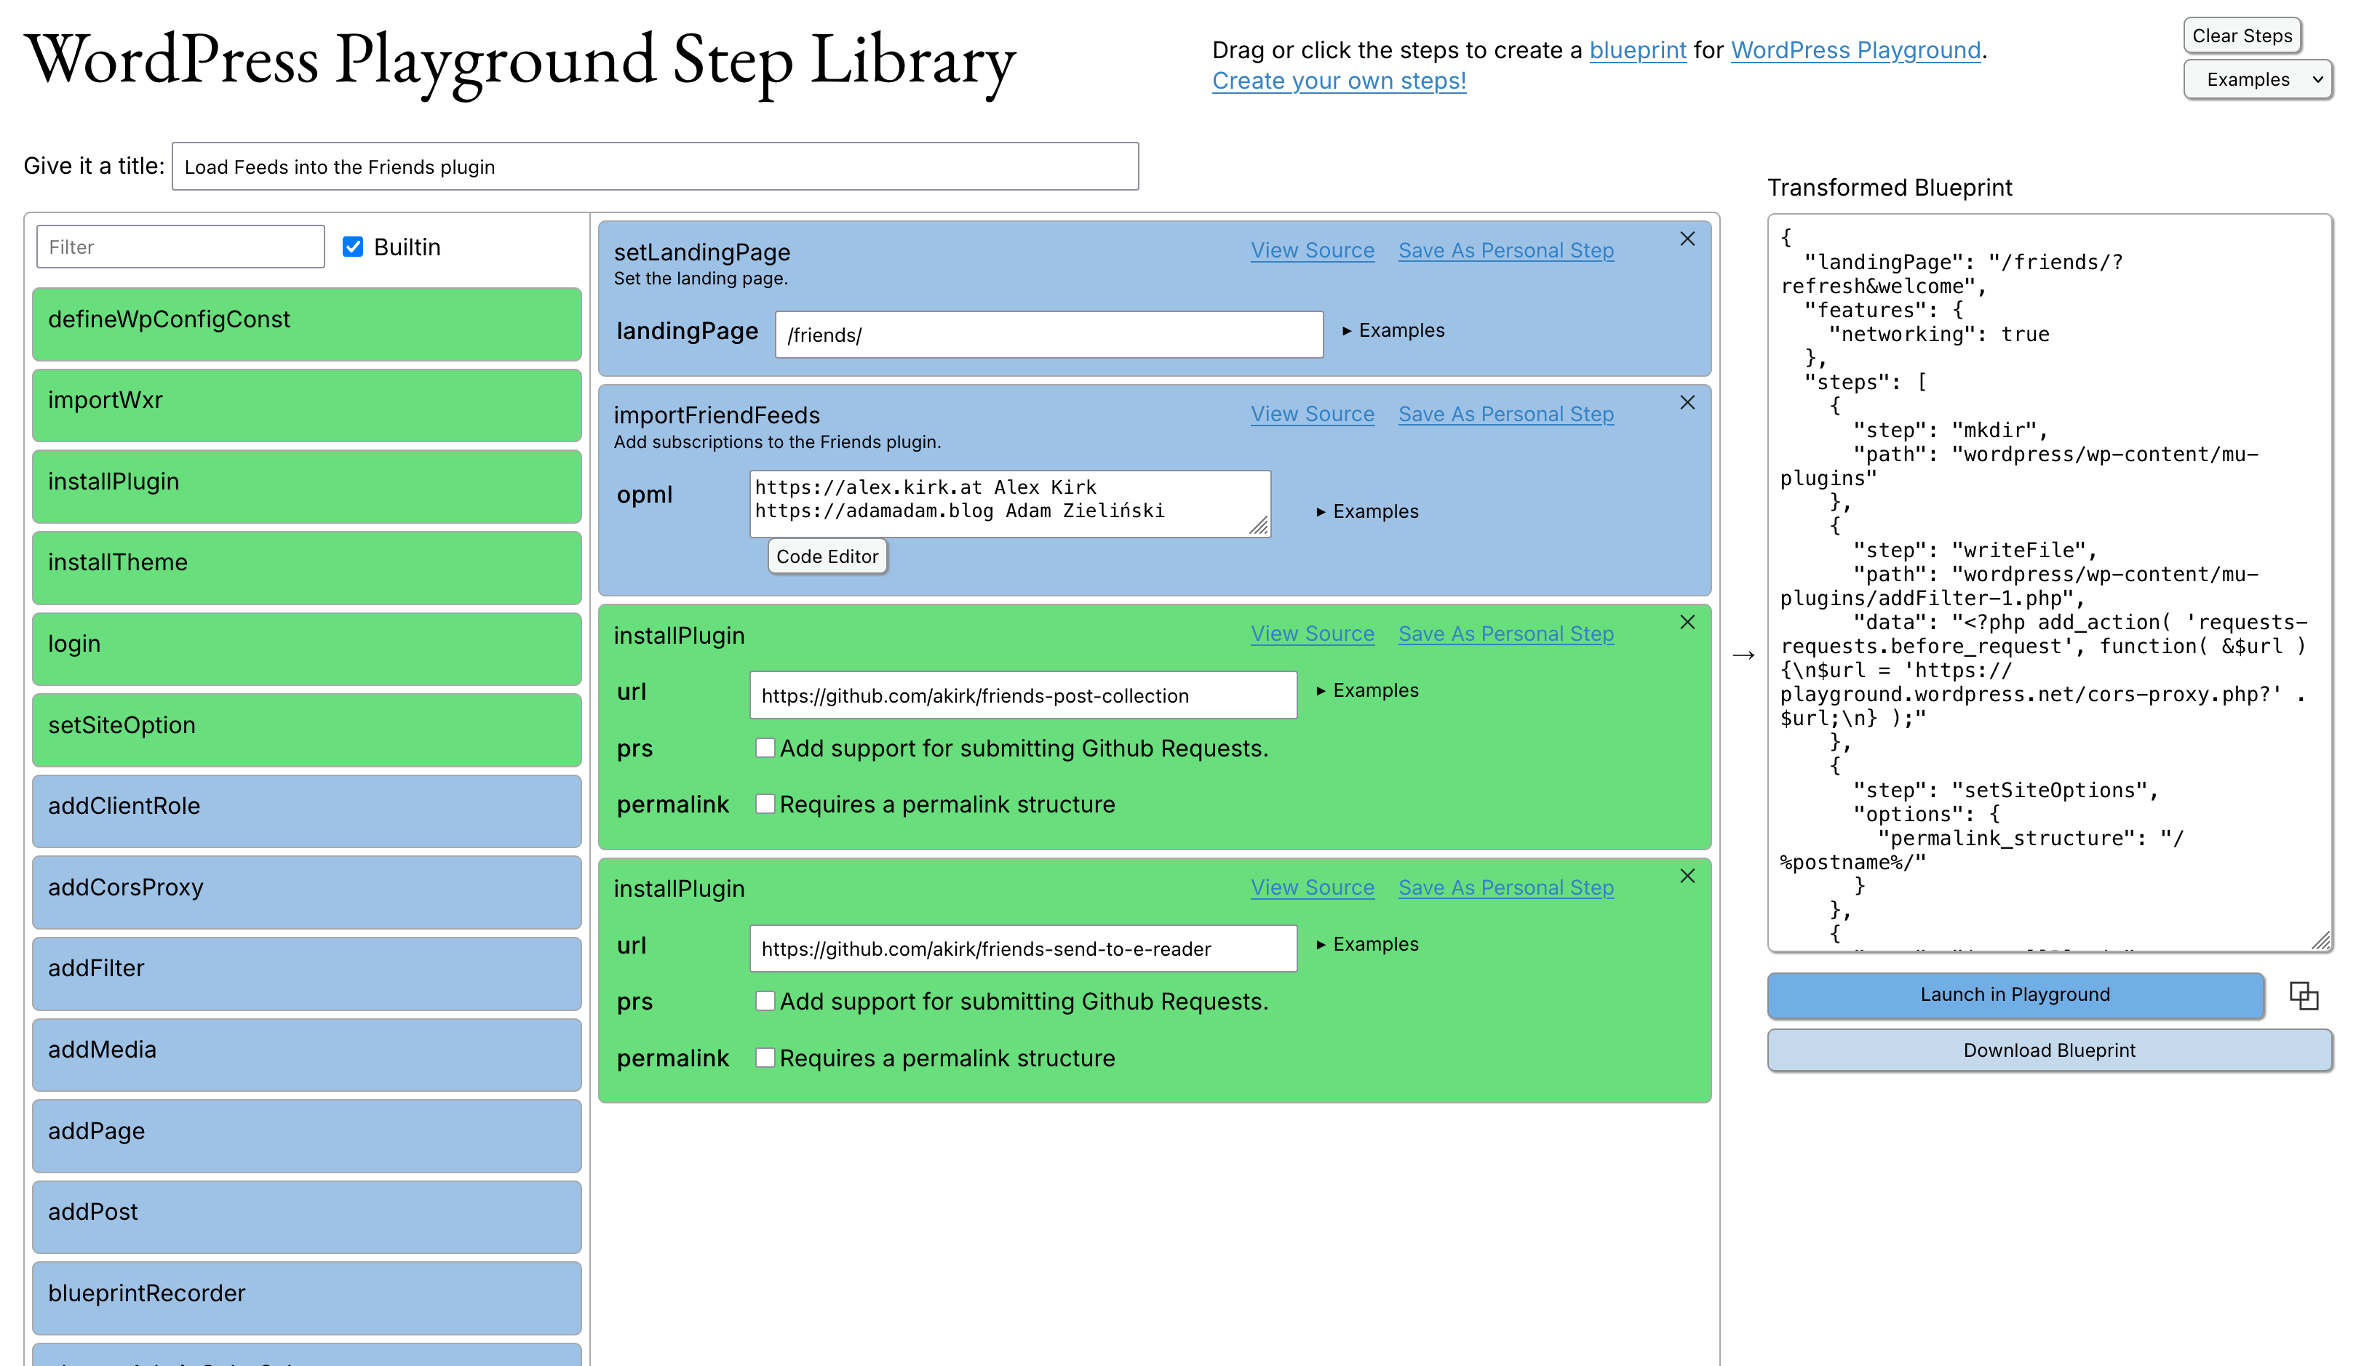The height and width of the screenshot is (1366, 2356).
Task: Copy blueprint using icon beside Launch button
Action: pyautogui.click(x=2304, y=996)
